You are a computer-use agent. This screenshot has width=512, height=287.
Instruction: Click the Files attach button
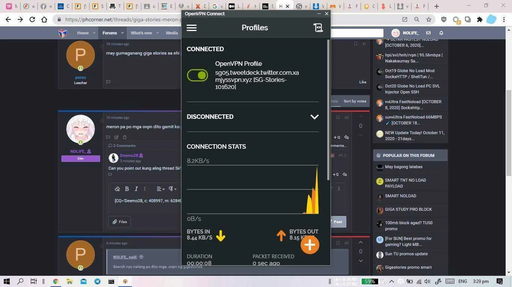[120, 222]
